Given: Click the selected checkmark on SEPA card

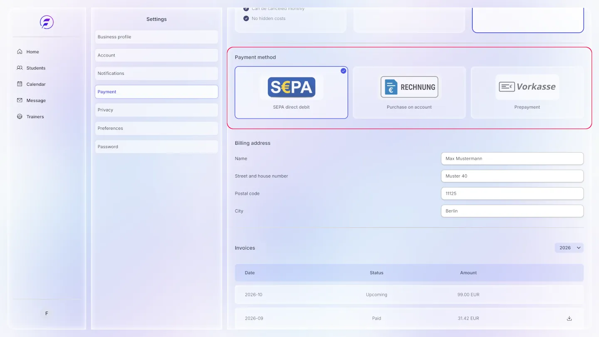Looking at the screenshot, I should [343, 71].
